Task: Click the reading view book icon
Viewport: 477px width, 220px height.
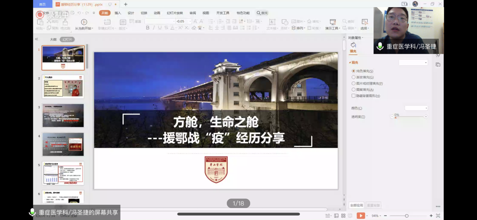Action: 350,216
